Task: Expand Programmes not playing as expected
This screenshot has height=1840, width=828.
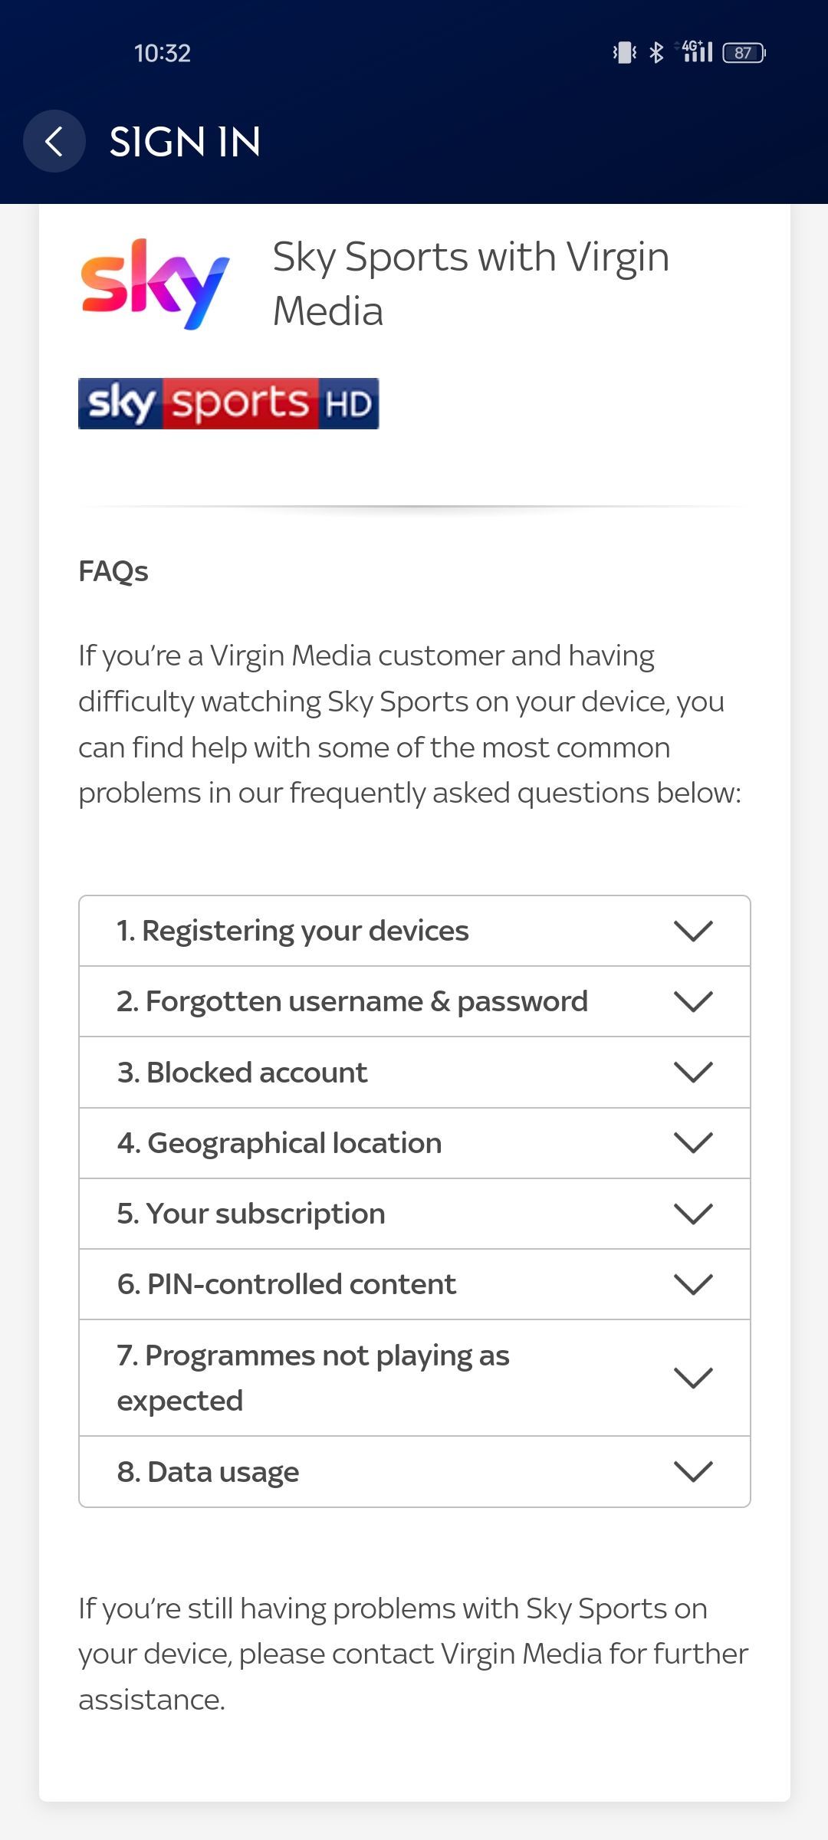Action: point(415,1378)
